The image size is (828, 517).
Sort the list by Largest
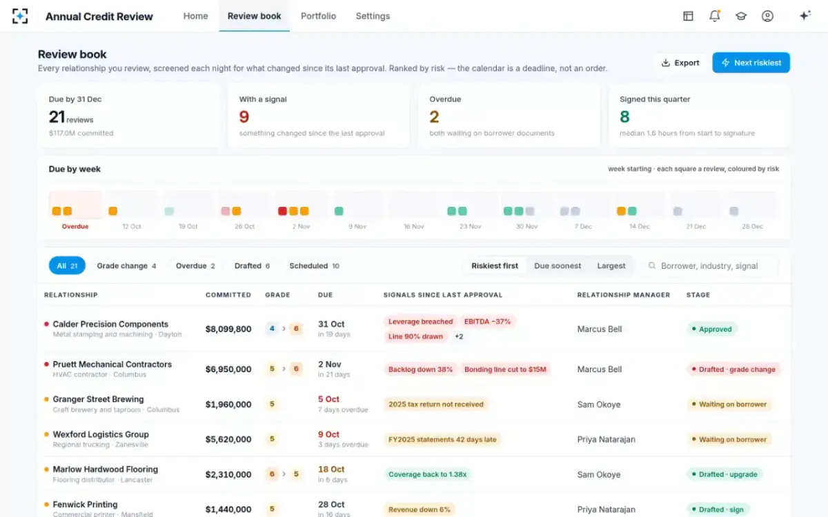coord(611,266)
